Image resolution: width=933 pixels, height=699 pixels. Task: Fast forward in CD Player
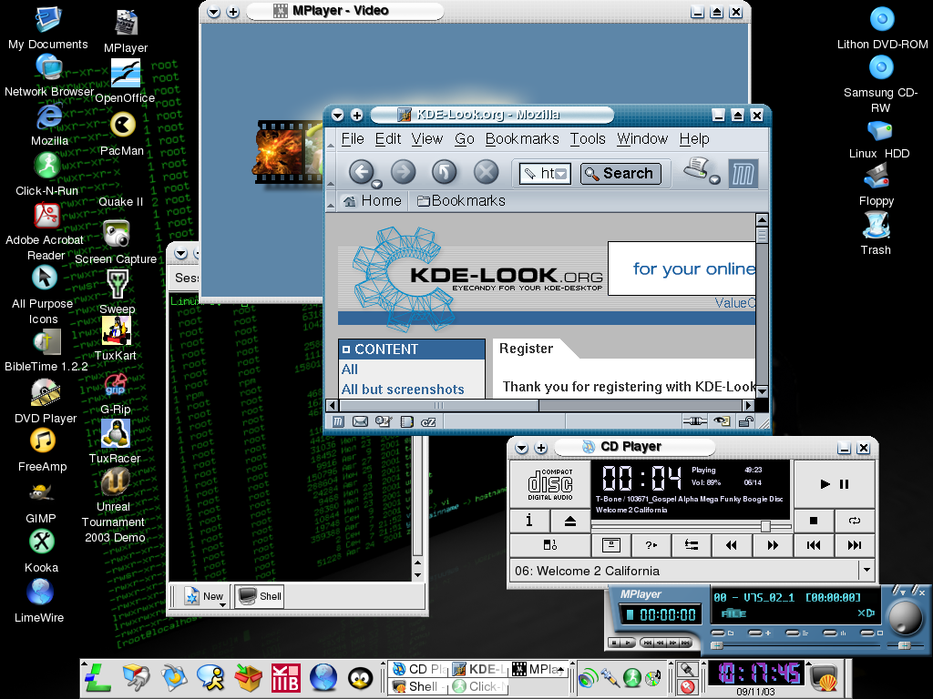[x=773, y=545]
